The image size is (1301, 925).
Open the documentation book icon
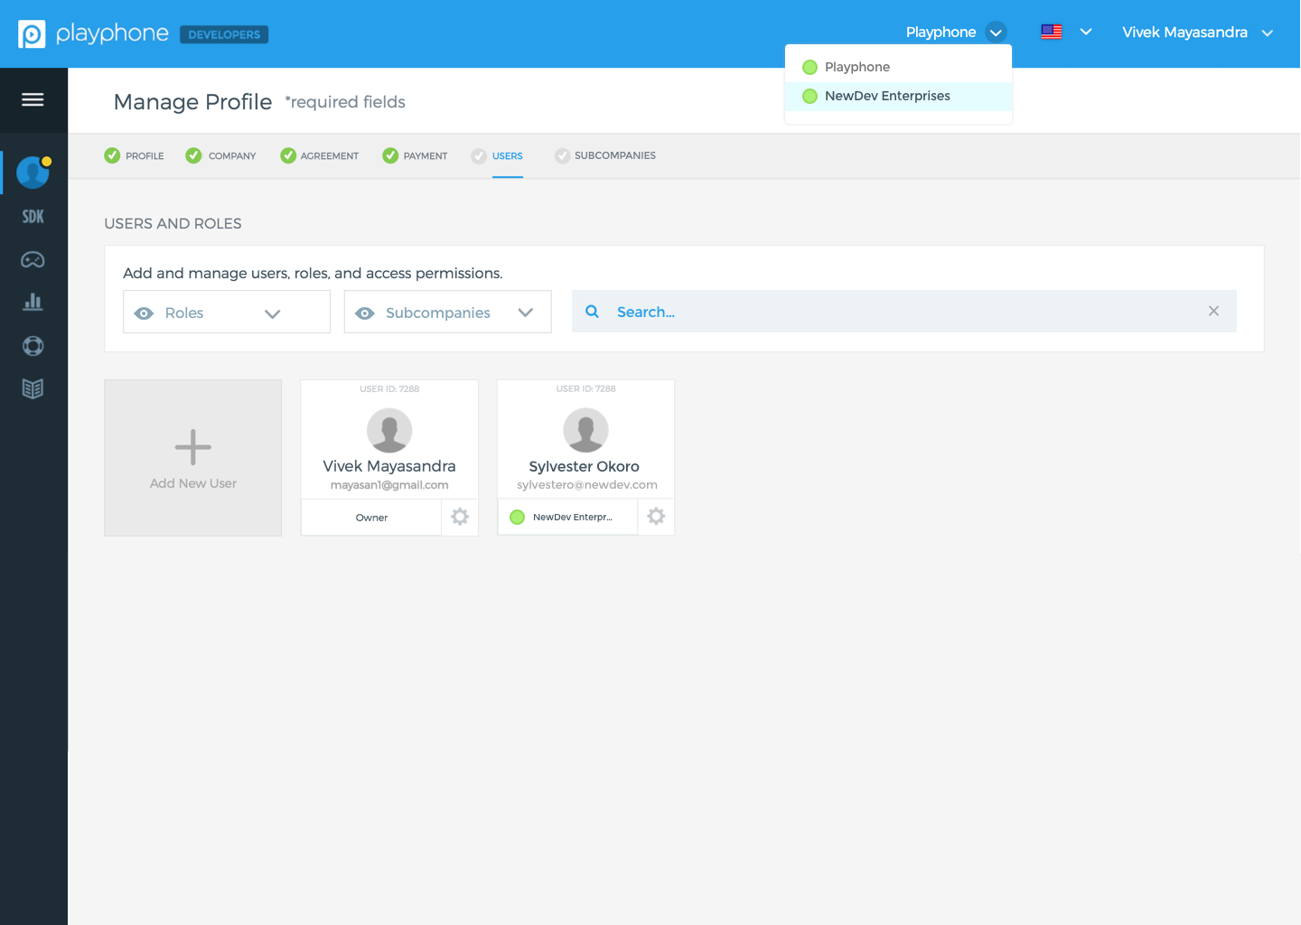click(33, 388)
